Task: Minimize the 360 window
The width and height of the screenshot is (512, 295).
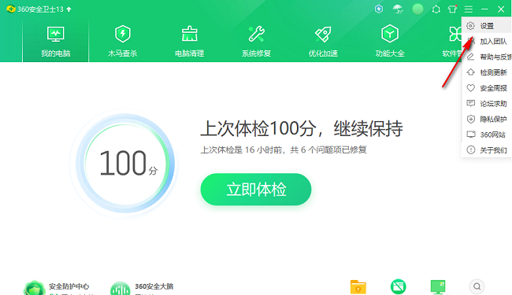Action: click(x=484, y=9)
